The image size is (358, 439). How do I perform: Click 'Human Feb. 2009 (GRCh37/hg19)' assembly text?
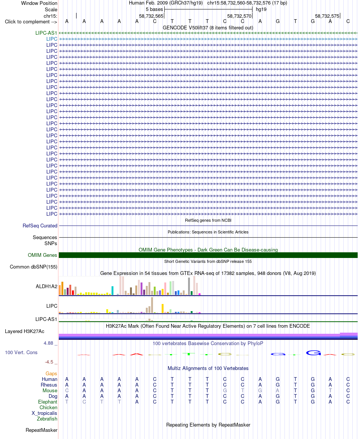[x=165, y=3]
